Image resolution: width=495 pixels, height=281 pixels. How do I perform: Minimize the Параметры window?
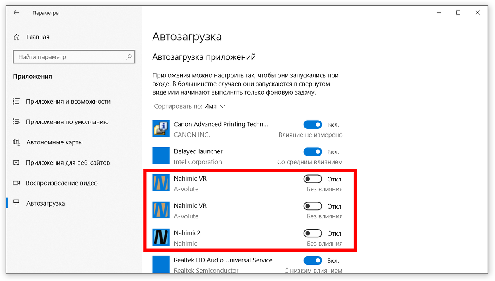tap(438, 13)
